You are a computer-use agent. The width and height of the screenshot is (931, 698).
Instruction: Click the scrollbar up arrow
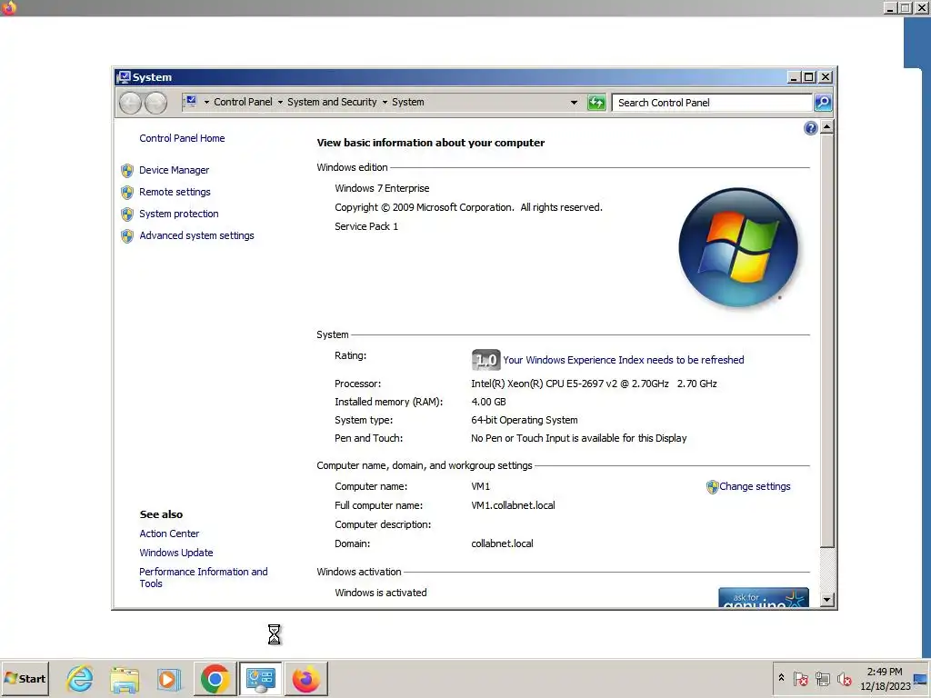coord(827,127)
